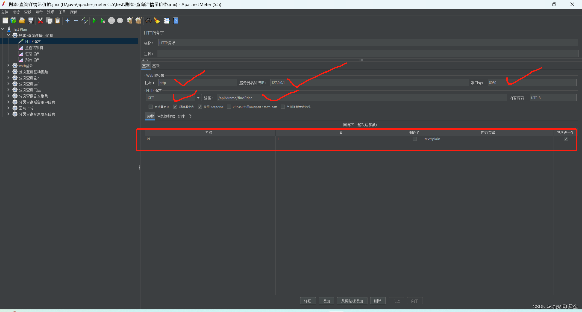The height and width of the screenshot is (312, 582).
Task: Select 查看结果树 listener
Action: pyautogui.click(x=34, y=47)
